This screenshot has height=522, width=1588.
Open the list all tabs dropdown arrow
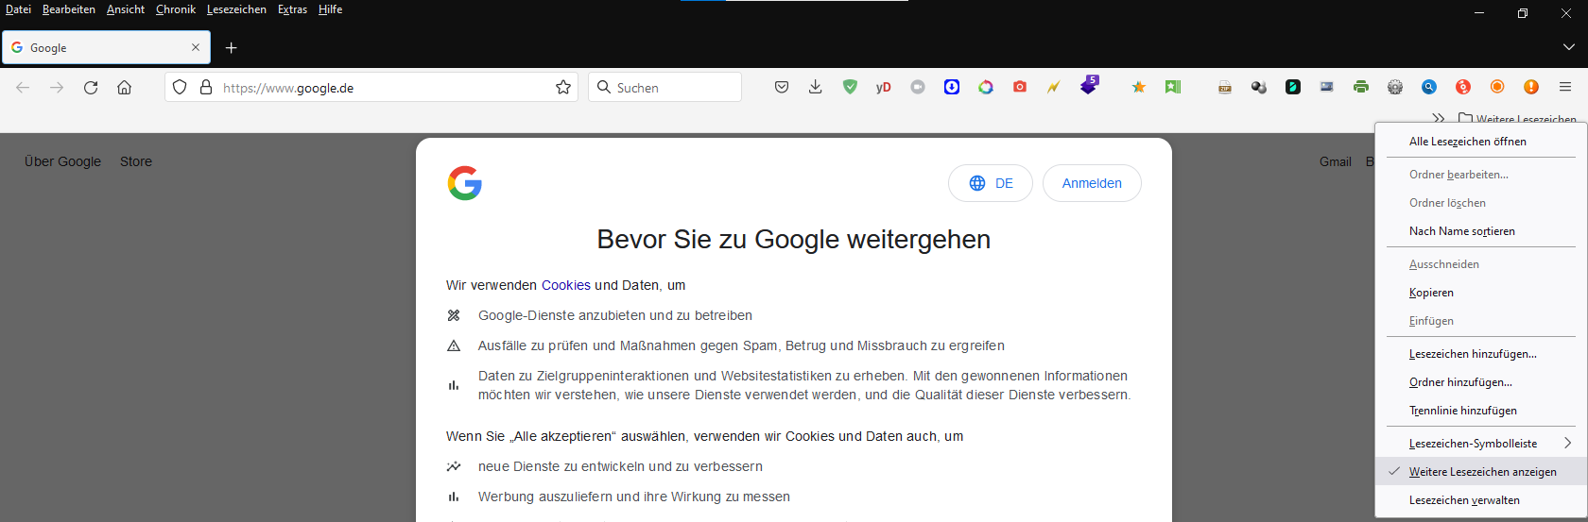coord(1569,47)
